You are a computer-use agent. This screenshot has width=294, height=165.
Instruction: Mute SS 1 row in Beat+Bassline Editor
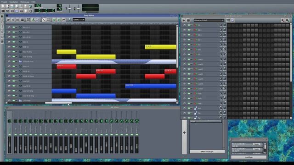(189, 25)
